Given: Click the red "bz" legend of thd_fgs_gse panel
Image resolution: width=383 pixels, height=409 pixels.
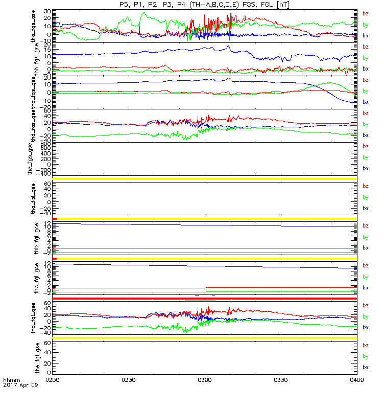Looking at the screenshot, I should coord(366,113).
